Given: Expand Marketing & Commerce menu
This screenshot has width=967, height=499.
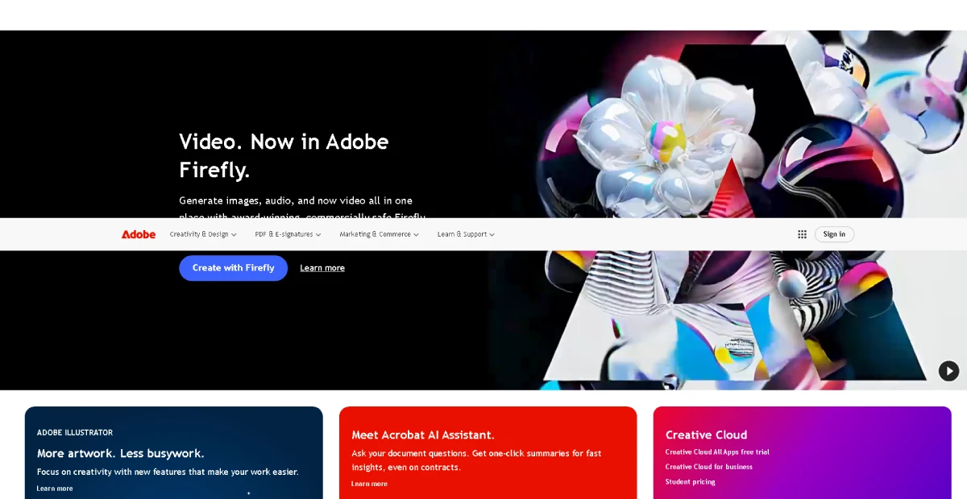Looking at the screenshot, I should pos(380,234).
